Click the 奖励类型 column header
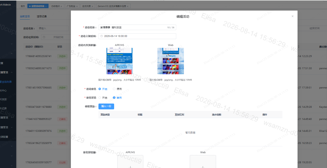 (x=105, y=115)
